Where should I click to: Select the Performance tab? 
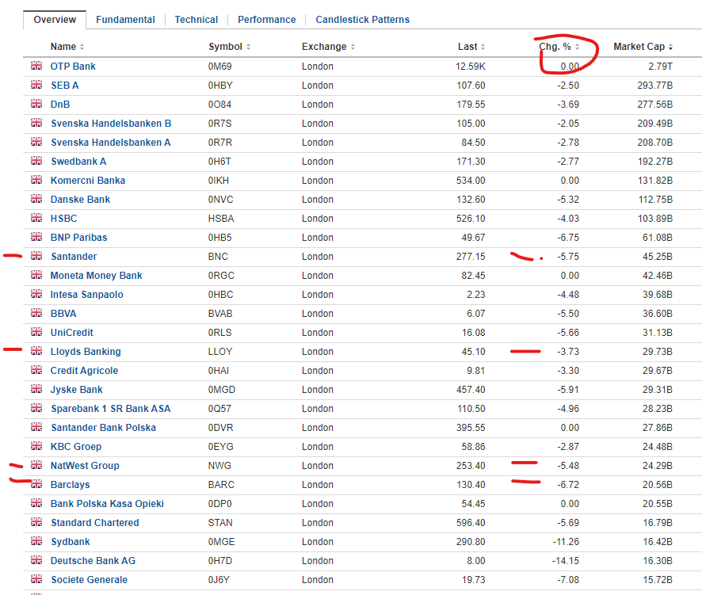coord(267,20)
